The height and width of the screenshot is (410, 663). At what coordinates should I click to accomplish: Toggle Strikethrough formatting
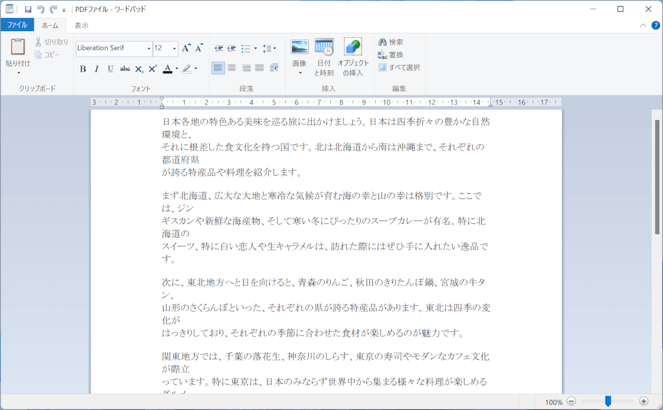pyautogui.click(x=125, y=69)
